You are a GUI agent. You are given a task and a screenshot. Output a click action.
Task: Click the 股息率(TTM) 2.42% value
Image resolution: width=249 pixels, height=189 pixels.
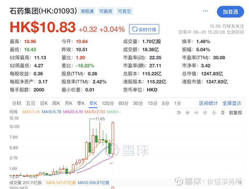tap(100, 82)
